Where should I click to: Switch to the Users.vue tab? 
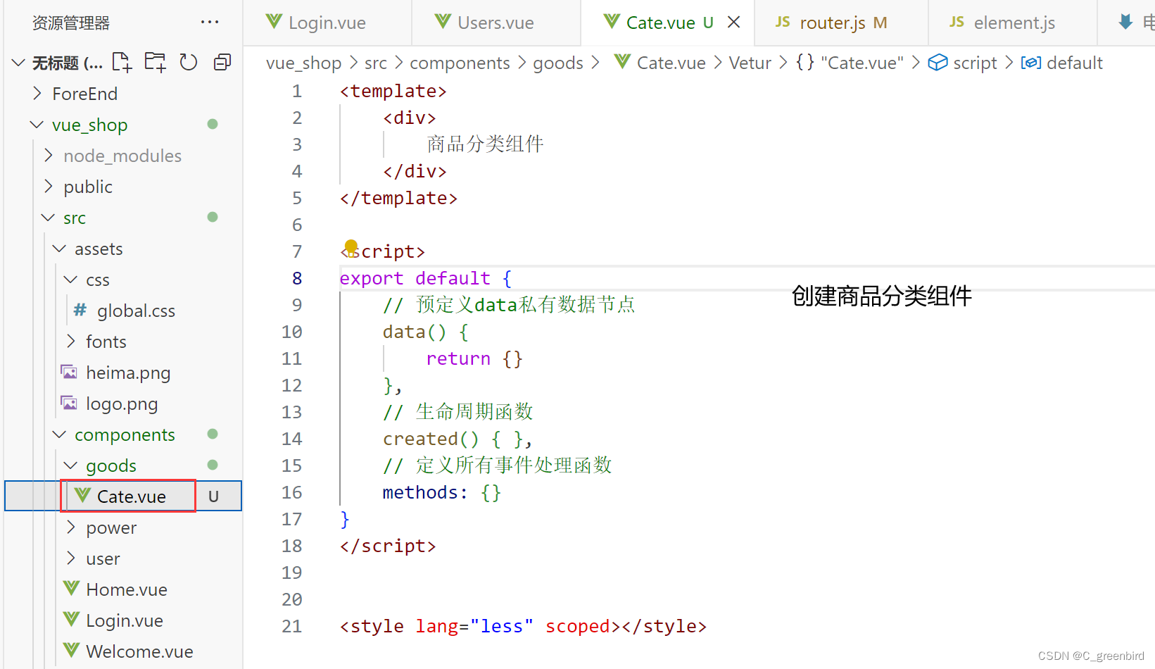click(x=496, y=23)
